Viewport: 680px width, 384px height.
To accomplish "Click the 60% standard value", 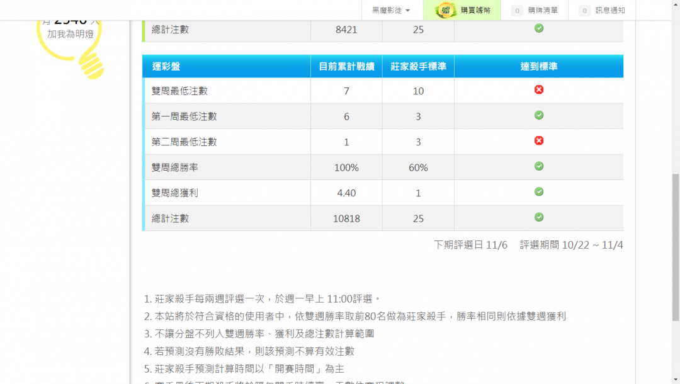I will tap(418, 167).
